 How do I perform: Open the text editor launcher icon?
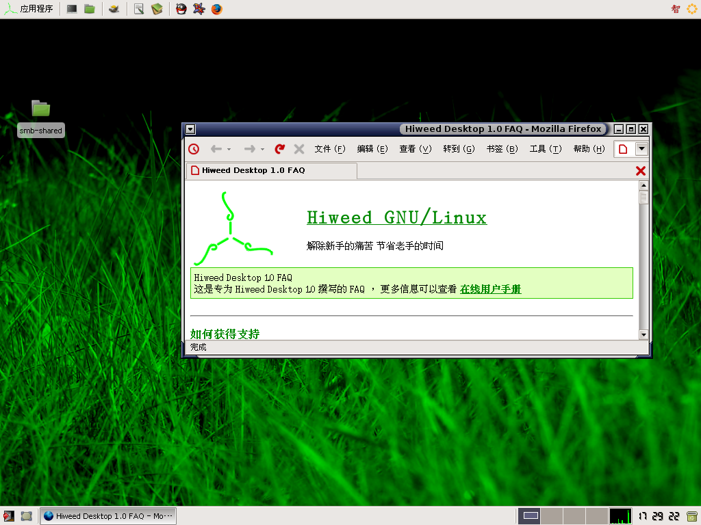pos(139,9)
